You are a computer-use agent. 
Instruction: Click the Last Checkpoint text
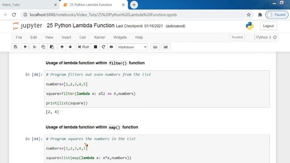click(139, 26)
